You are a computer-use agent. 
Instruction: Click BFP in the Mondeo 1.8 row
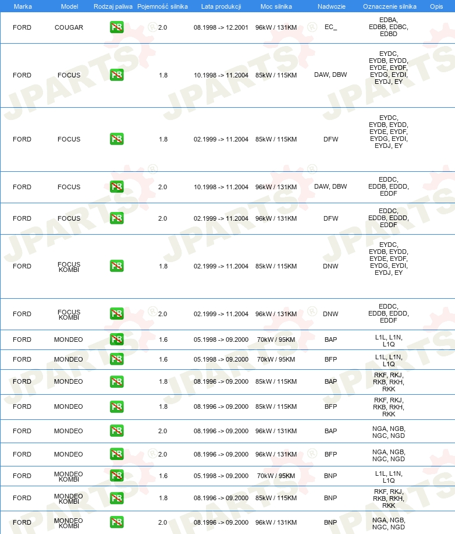331,406
